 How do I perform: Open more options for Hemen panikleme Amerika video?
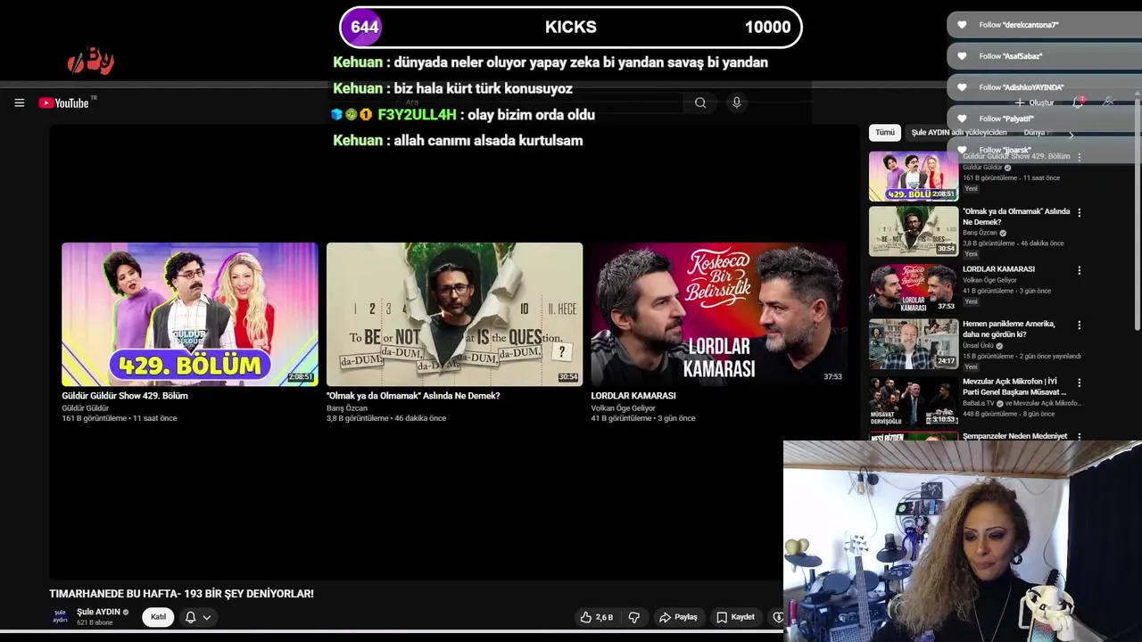pos(1079,325)
